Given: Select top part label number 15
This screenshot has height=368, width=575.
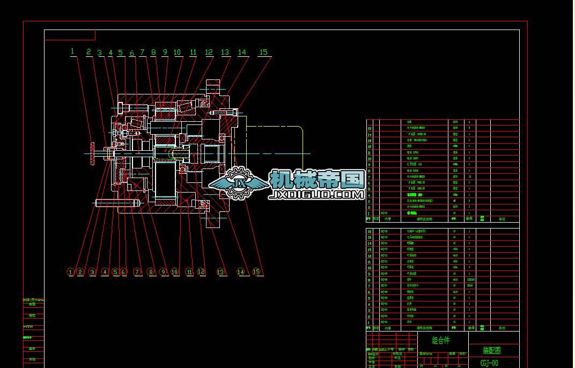Looking at the screenshot, I should [x=263, y=52].
